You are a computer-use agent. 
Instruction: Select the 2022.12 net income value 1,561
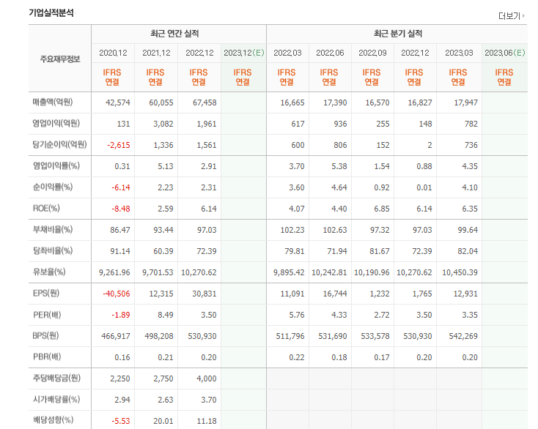207,145
